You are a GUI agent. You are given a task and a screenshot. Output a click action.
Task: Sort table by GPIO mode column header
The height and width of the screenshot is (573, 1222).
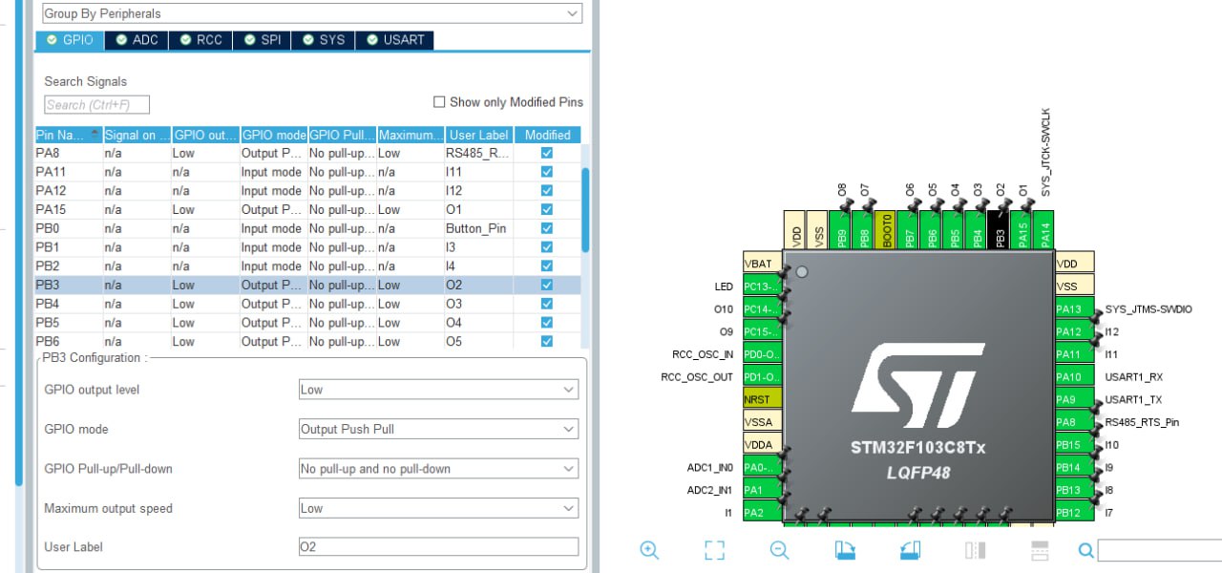(x=274, y=135)
